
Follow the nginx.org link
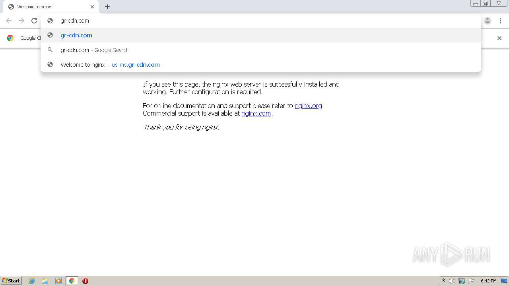click(x=308, y=106)
